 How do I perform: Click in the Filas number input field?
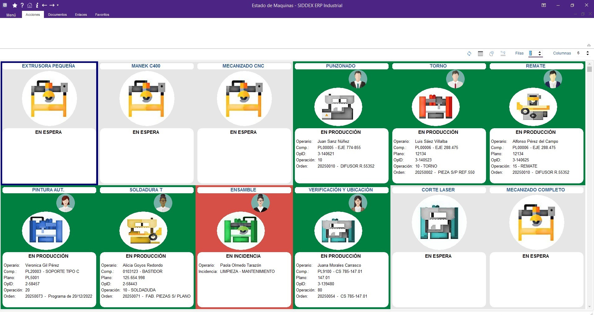point(533,53)
